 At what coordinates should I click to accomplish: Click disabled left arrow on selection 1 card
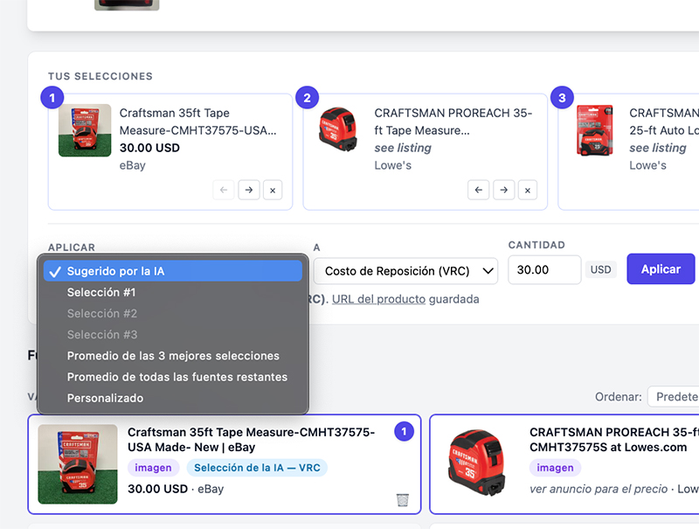pos(224,190)
